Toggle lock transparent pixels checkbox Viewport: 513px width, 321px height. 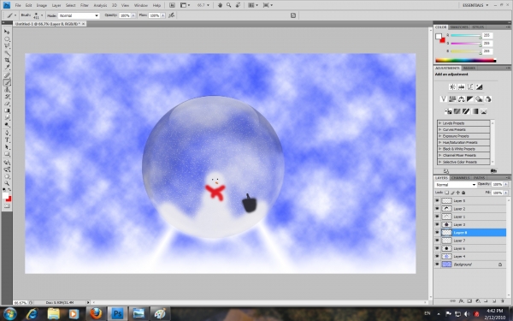pos(446,193)
